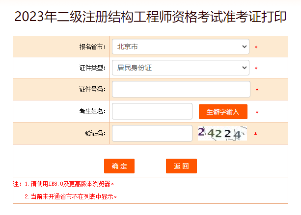Click the red asterisk beside 报名省市 dropdown
301x215 pixels.
[x=256, y=48]
